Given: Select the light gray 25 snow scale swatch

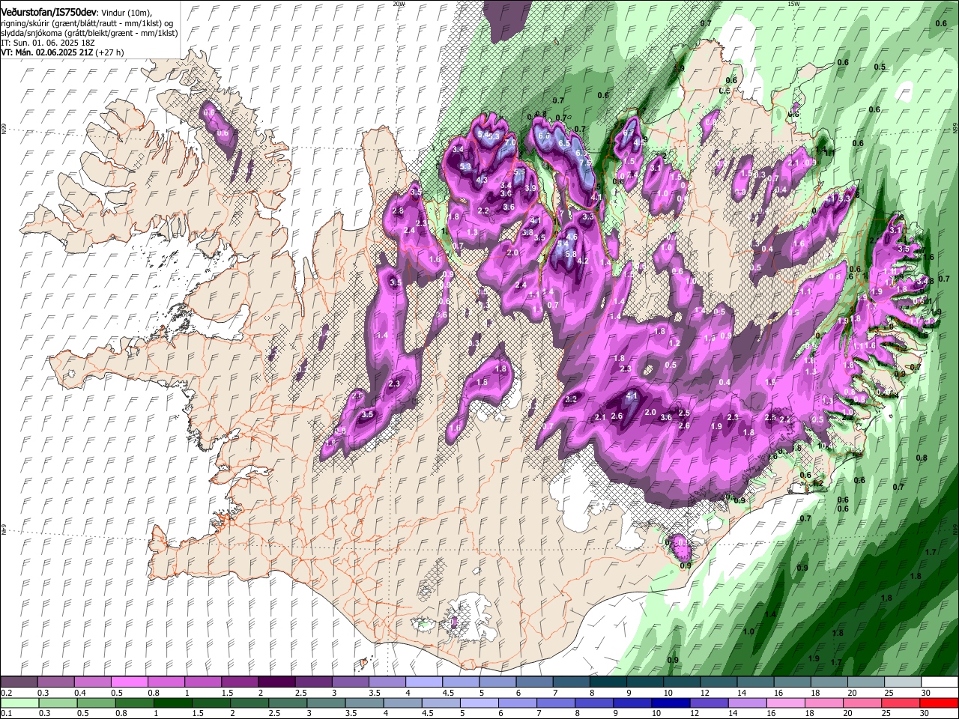Looking at the screenshot, I should point(904,682).
